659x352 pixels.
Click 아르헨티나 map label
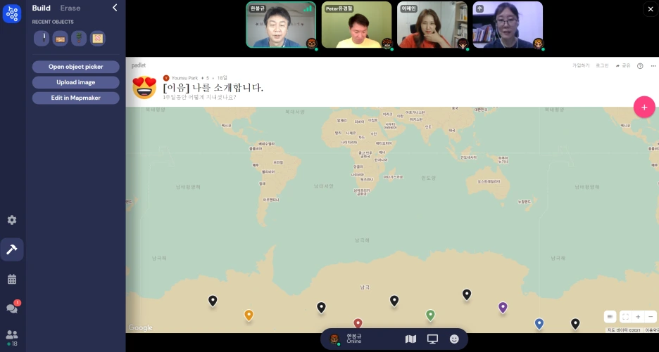point(271,200)
